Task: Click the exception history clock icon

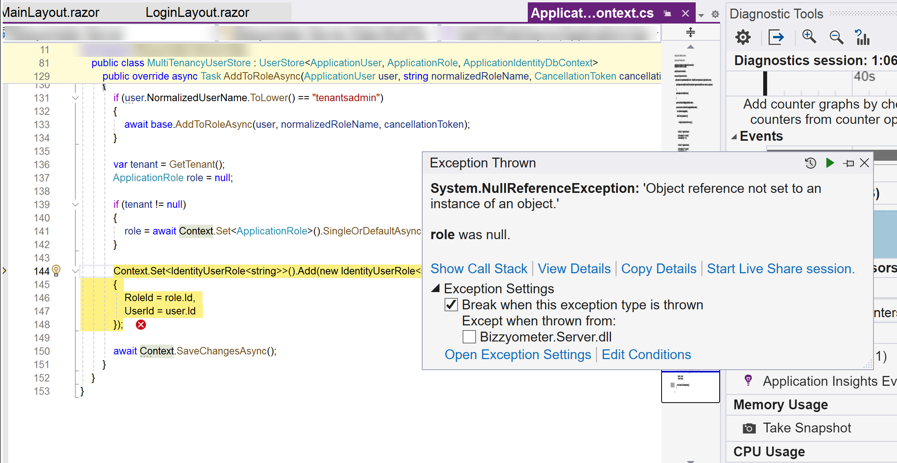Action: point(810,163)
